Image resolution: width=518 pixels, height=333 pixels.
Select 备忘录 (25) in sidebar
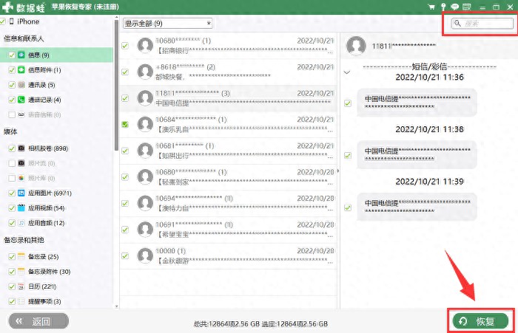[x=43, y=256]
